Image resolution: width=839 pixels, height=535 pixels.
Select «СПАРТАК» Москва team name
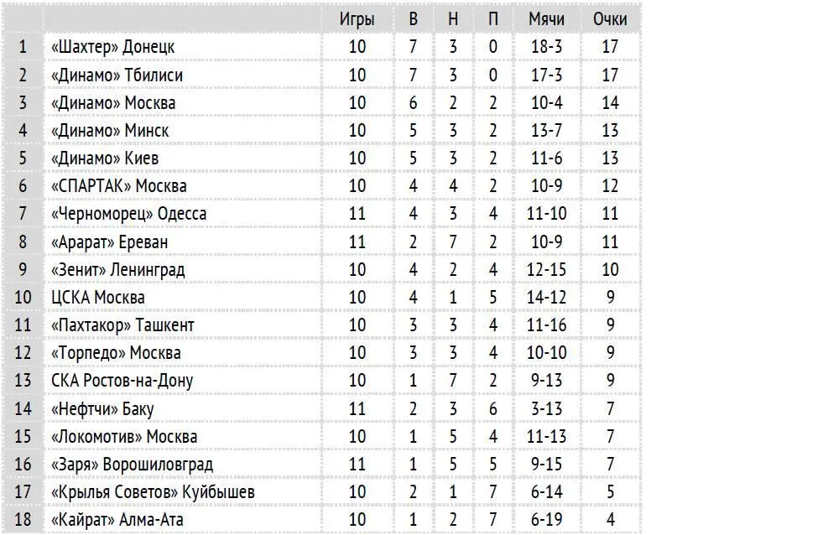[119, 186]
